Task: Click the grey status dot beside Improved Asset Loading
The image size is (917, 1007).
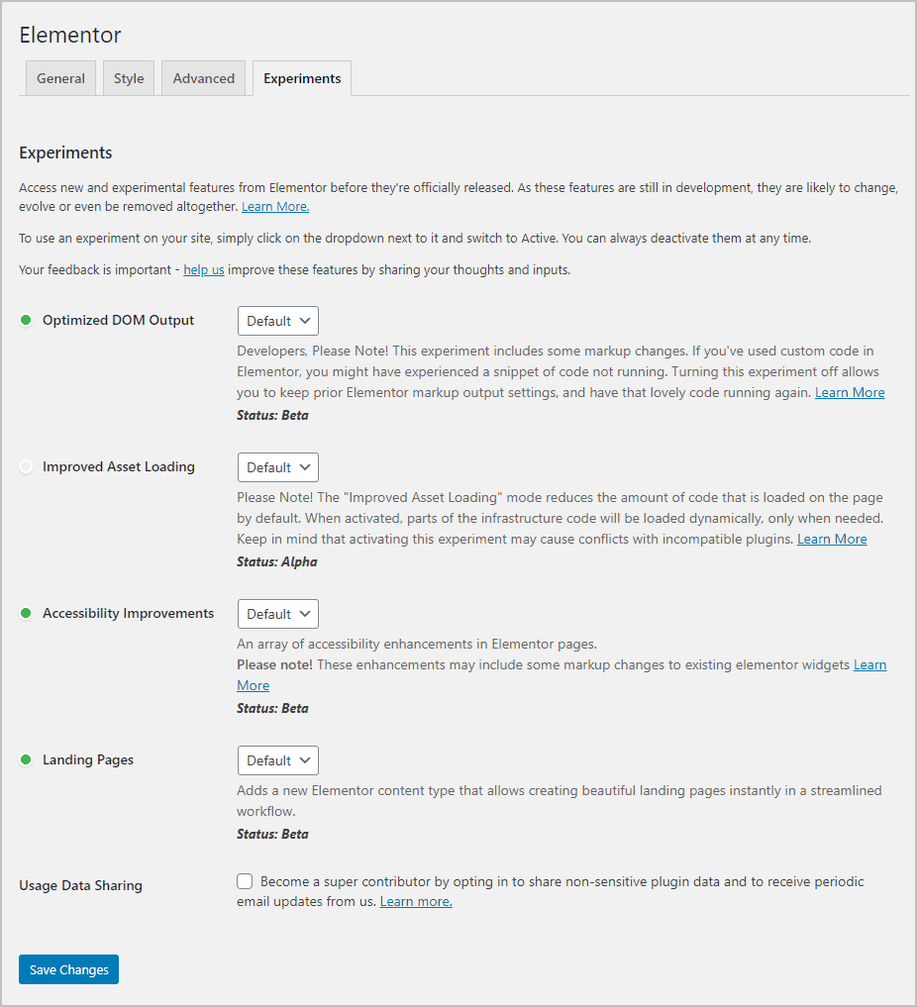Action: click(26, 466)
